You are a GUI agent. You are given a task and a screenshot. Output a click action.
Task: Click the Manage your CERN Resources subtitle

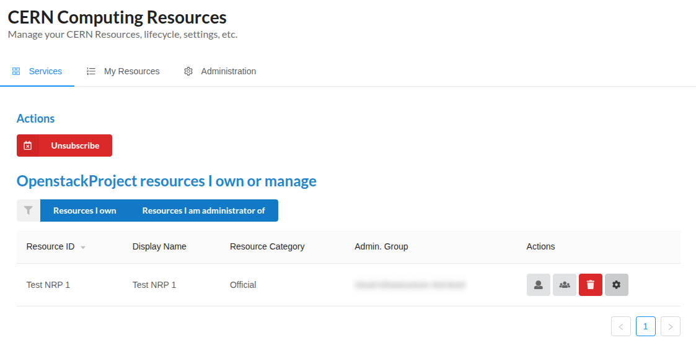[123, 35]
